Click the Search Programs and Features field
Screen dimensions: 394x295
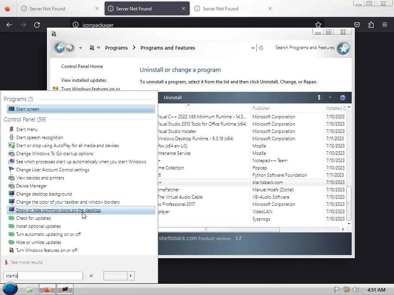tap(305, 48)
